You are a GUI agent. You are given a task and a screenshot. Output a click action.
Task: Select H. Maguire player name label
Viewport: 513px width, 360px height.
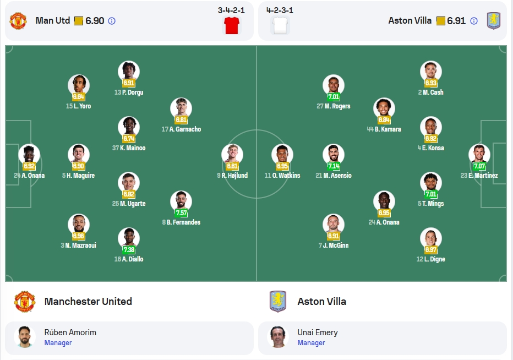coord(79,176)
